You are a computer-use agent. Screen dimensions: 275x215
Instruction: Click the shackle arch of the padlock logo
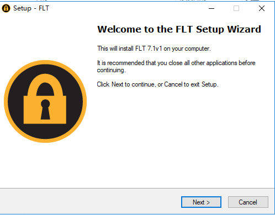[45, 84]
